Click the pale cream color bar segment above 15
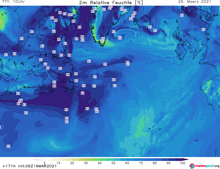 [x=55, y=159]
